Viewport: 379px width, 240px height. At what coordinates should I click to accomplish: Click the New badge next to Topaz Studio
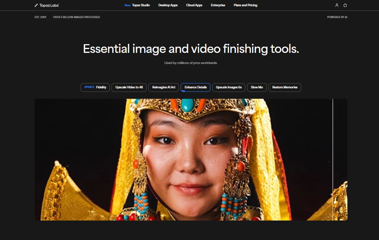127,5
